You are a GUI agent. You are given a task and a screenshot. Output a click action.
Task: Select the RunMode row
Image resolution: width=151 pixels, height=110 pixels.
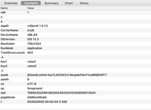pyautogui.click(x=75, y=48)
